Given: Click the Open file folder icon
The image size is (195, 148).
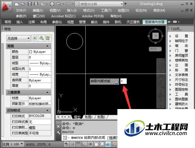Looking at the screenshot, I should coord(23,4).
